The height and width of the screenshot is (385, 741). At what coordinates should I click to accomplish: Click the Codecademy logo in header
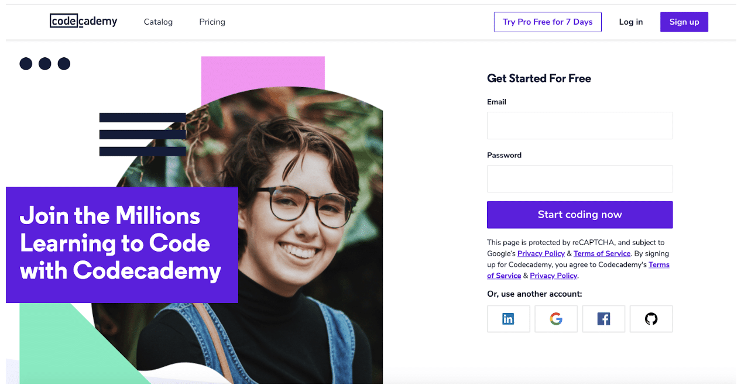point(83,21)
